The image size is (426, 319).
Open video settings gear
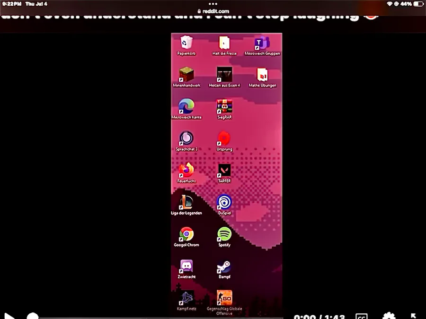coord(389,316)
